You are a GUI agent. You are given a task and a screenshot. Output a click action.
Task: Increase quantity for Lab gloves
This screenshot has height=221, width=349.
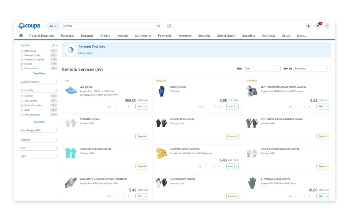129,107
